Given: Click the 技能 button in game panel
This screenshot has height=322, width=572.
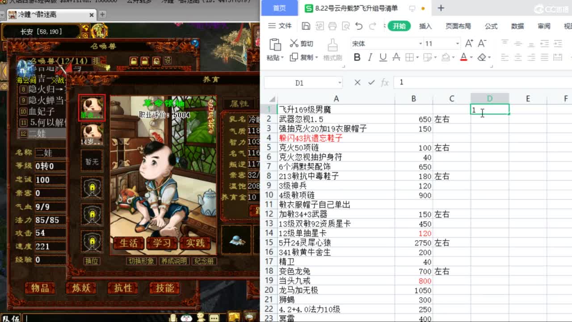Looking at the screenshot, I should [x=165, y=288].
